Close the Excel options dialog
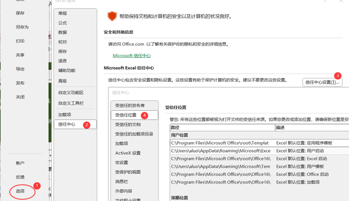This screenshot has height=201, width=349. pos(341,1)
